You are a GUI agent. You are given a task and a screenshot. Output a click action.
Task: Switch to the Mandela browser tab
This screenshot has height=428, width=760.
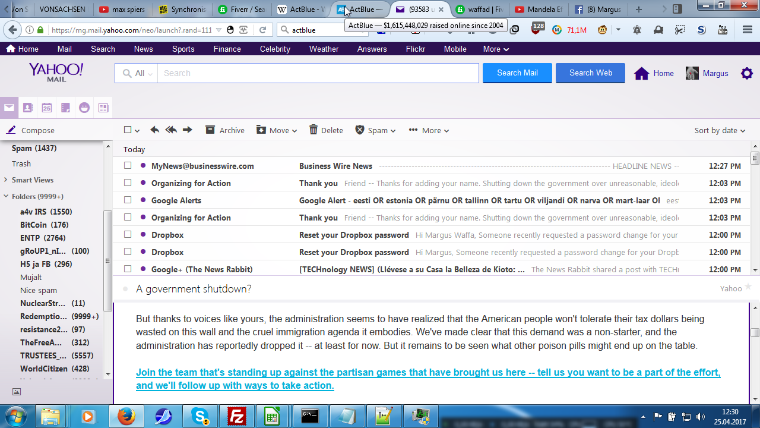[x=538, y=10]
